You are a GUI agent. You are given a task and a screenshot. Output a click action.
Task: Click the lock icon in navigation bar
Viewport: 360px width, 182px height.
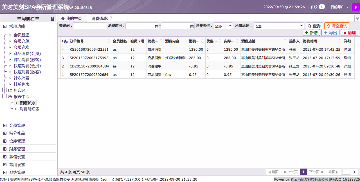coord(52,19)
